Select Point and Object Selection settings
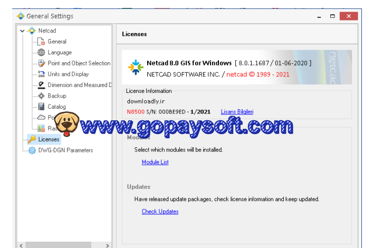The height and width of the screenshot is (248, 373). (x=79, y=63)
